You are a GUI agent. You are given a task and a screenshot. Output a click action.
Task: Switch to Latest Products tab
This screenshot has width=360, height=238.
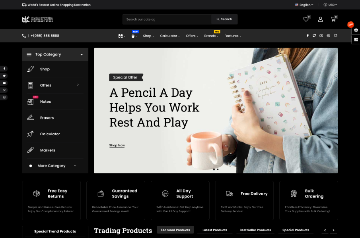pos(215,230)
